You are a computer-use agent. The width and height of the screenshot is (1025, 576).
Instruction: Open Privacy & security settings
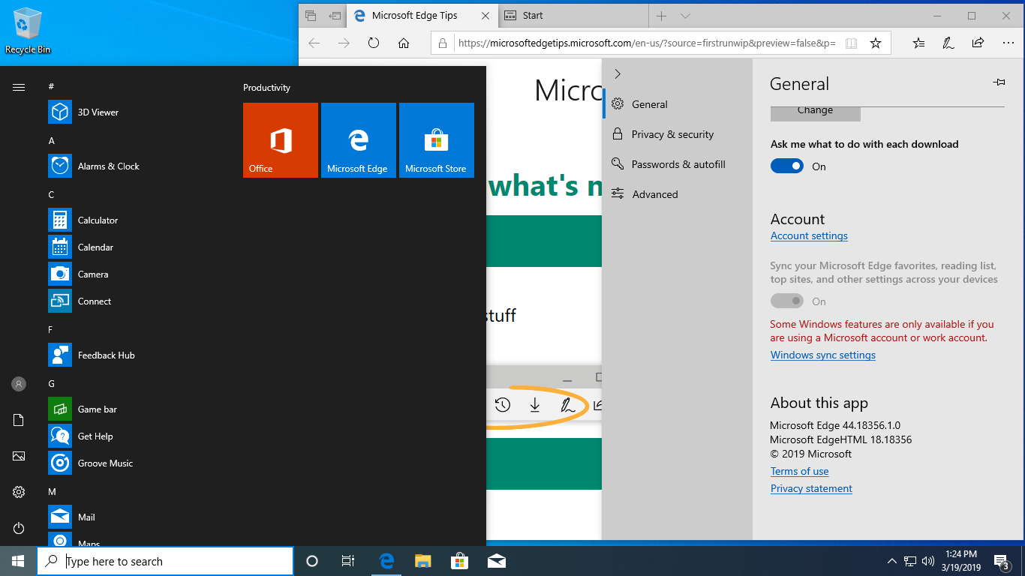pos(677,134)
